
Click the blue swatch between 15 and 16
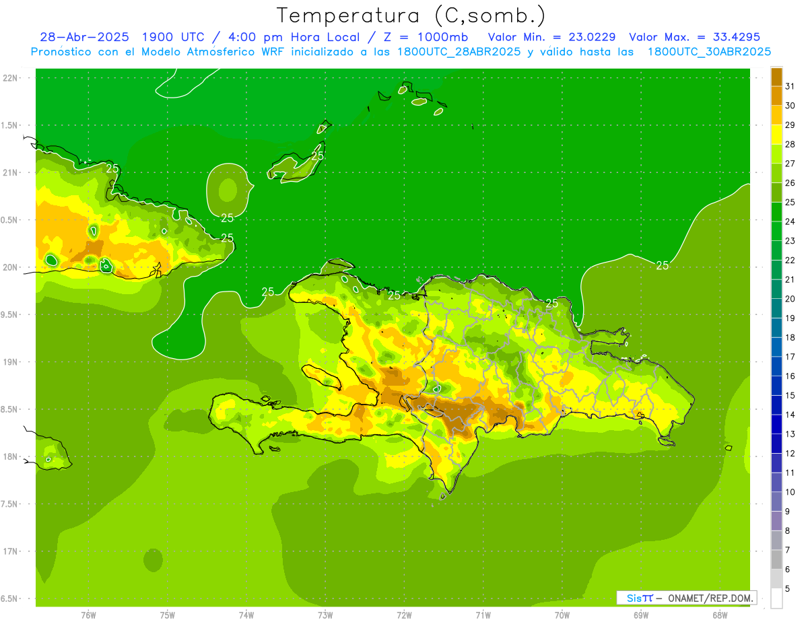tap(776, 386)
